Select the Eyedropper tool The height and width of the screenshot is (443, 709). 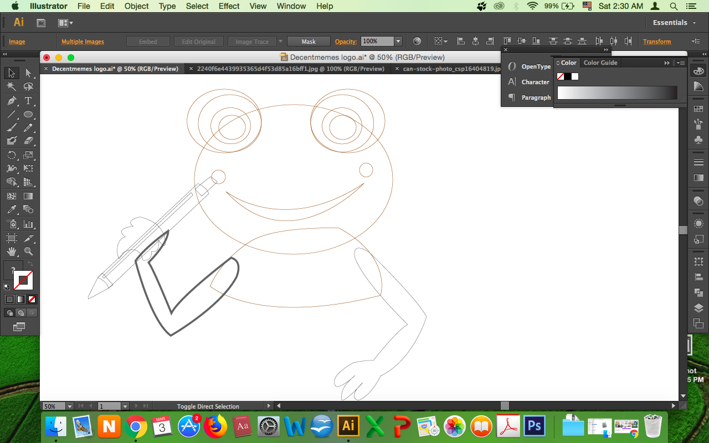coord(12,209)
